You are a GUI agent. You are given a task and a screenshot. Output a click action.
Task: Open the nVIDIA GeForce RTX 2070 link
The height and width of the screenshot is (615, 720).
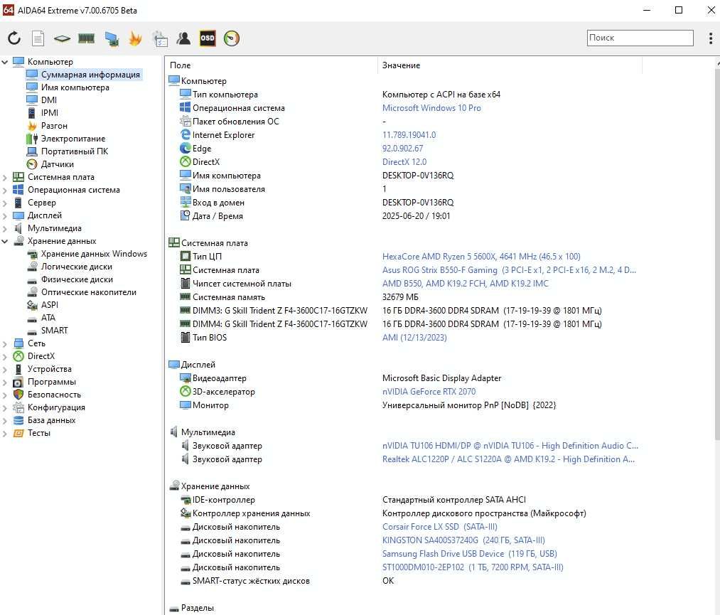click(x=429, y=392)
